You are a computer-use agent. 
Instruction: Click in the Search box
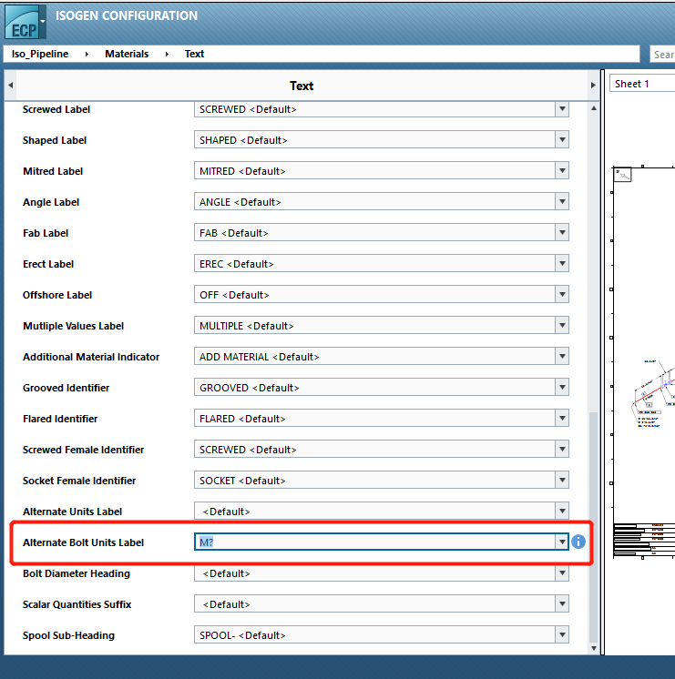662,55
